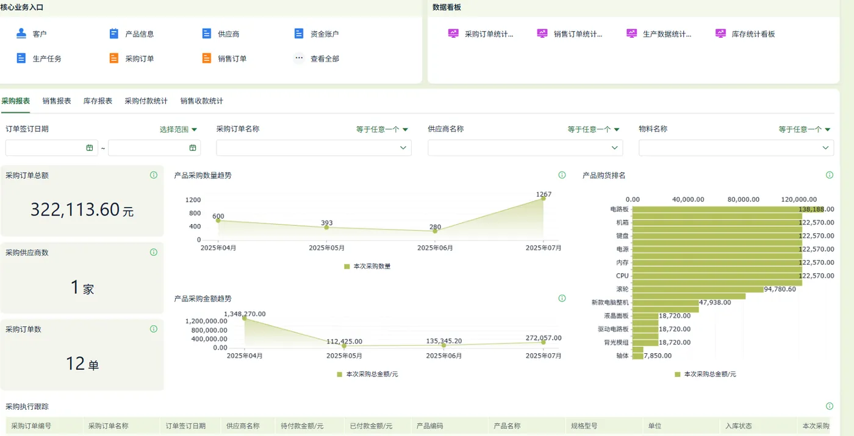Screen dimensions: 854x436
Task: Click the 待付款金额/元 column header
Action: (x=308, y=426)
